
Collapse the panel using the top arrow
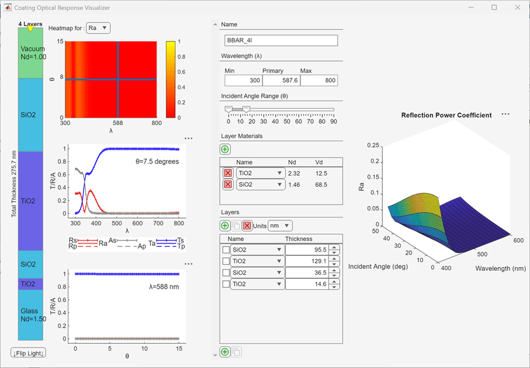point(216,25)
